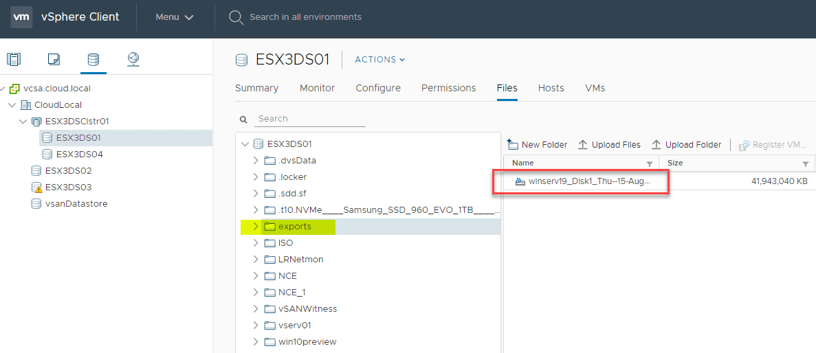Click the files Search input field
Screen dimensions: 816x353
(310, 119)
